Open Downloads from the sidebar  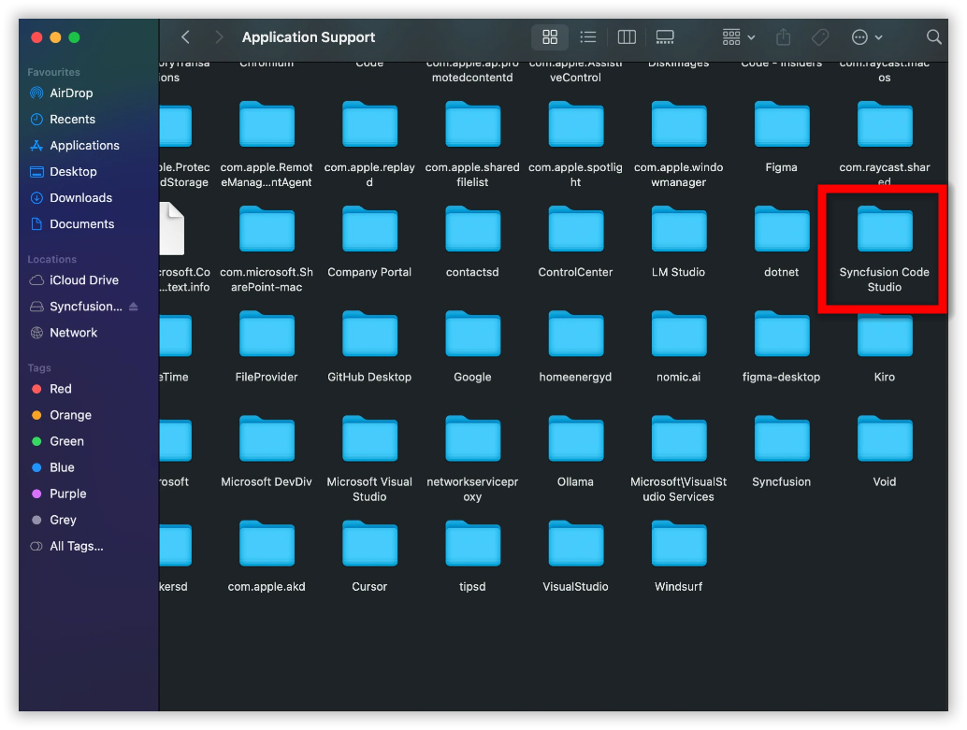[x=80, y=198]
